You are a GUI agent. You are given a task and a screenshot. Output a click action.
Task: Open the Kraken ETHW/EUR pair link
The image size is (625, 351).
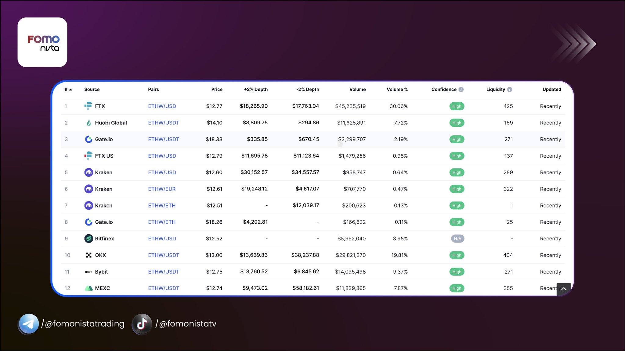pyautogui.click(x=162, y=189)
